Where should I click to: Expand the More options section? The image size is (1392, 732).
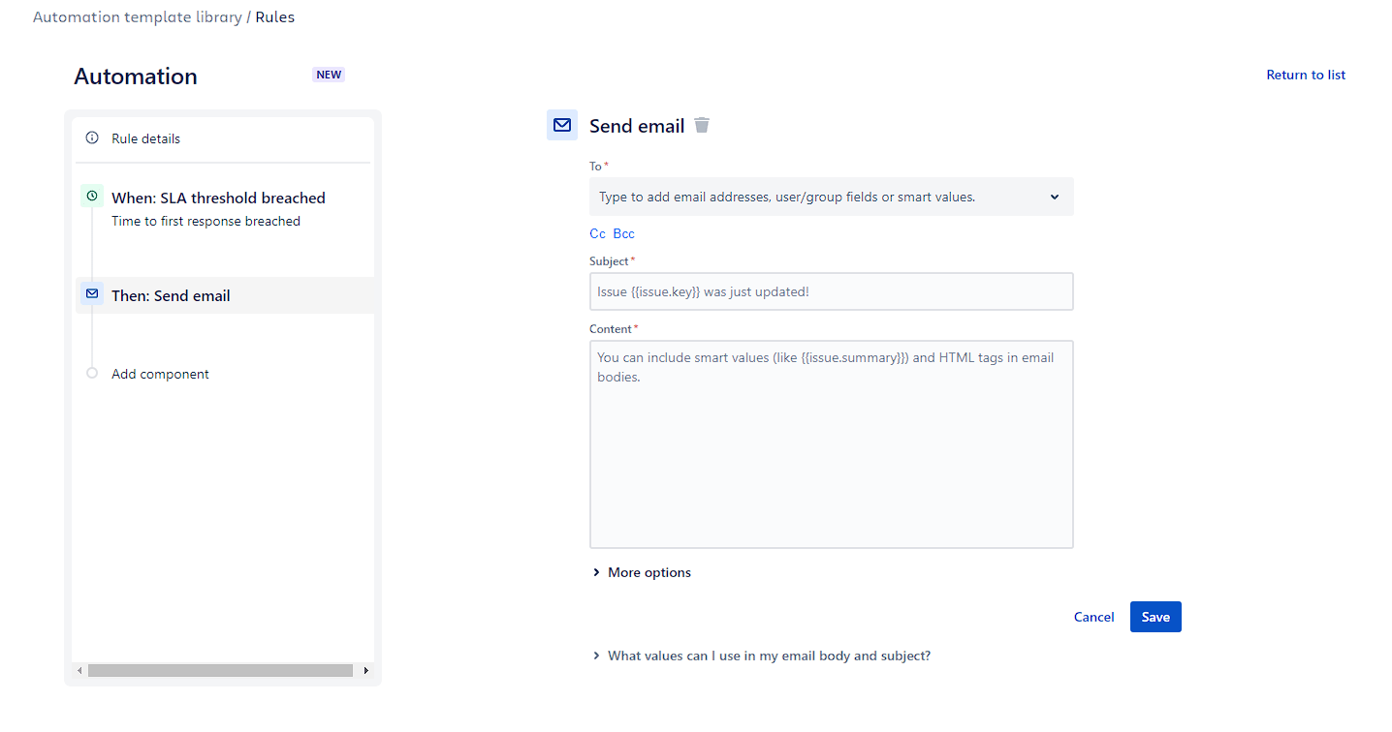tap(648, 572)
